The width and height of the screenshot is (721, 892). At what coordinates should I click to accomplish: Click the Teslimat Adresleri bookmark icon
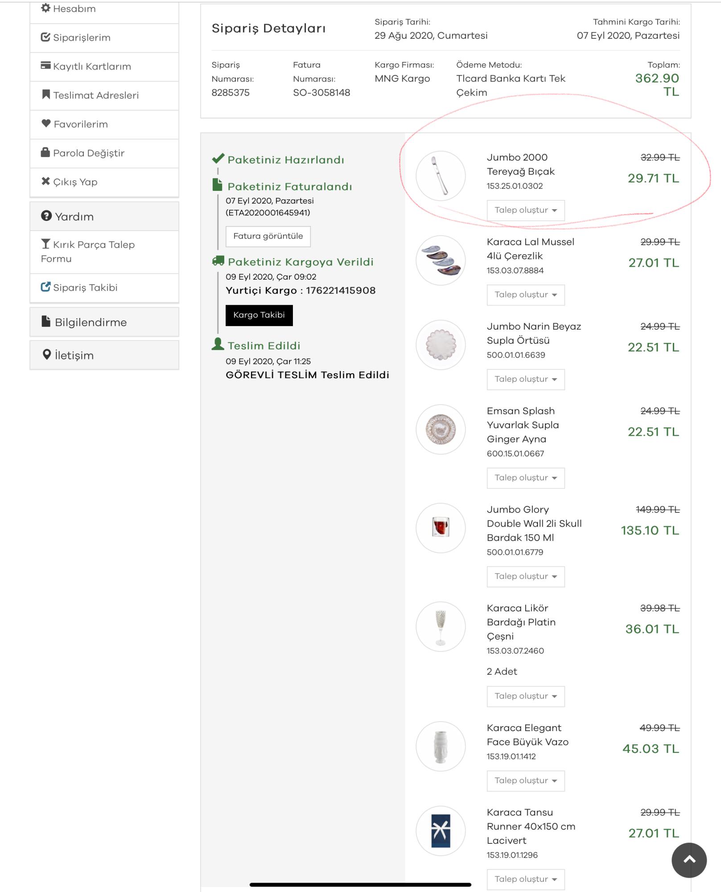click(45, 95)
